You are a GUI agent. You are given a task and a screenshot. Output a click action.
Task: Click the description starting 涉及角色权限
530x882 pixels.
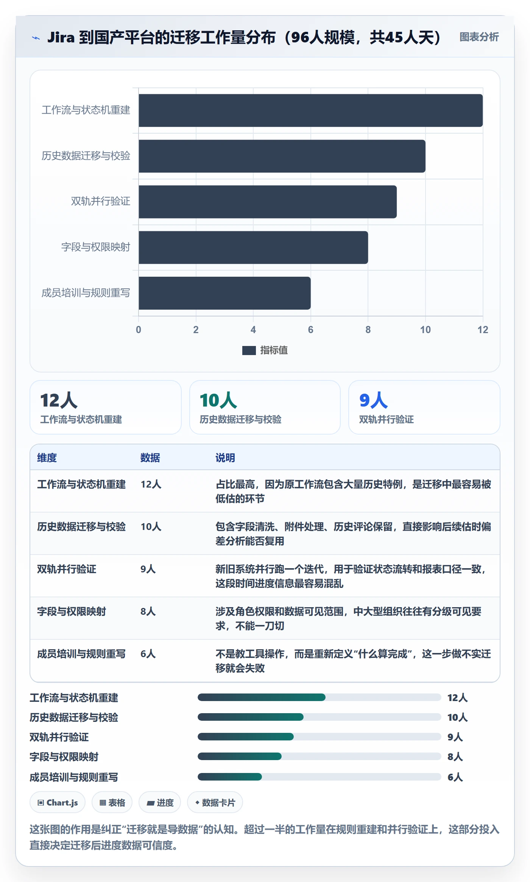click(348, 619)
